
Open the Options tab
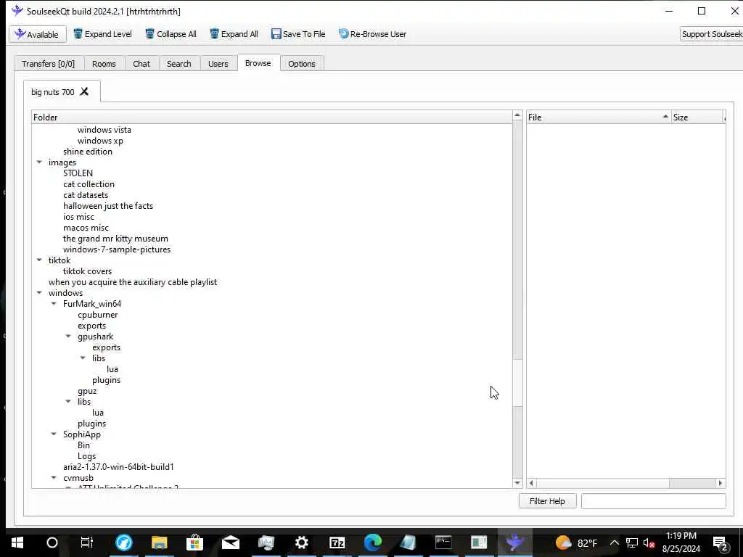pyautogui.click(x=301, y=64)
